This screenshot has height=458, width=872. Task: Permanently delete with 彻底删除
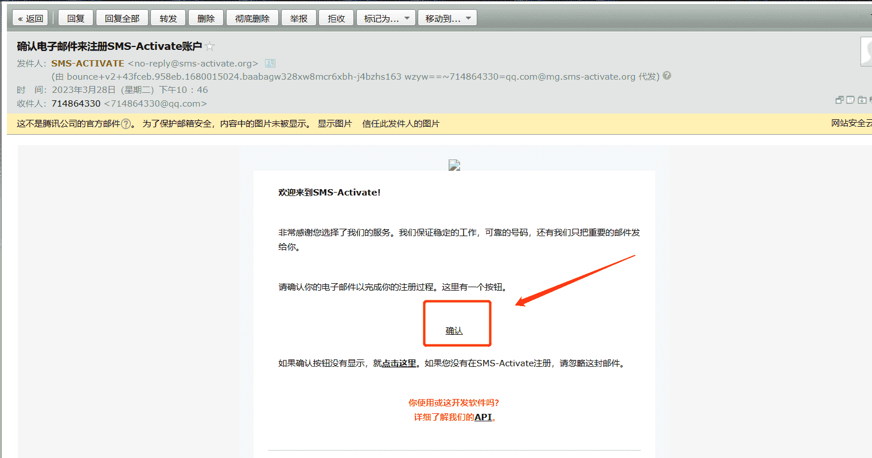coord(252,18)
